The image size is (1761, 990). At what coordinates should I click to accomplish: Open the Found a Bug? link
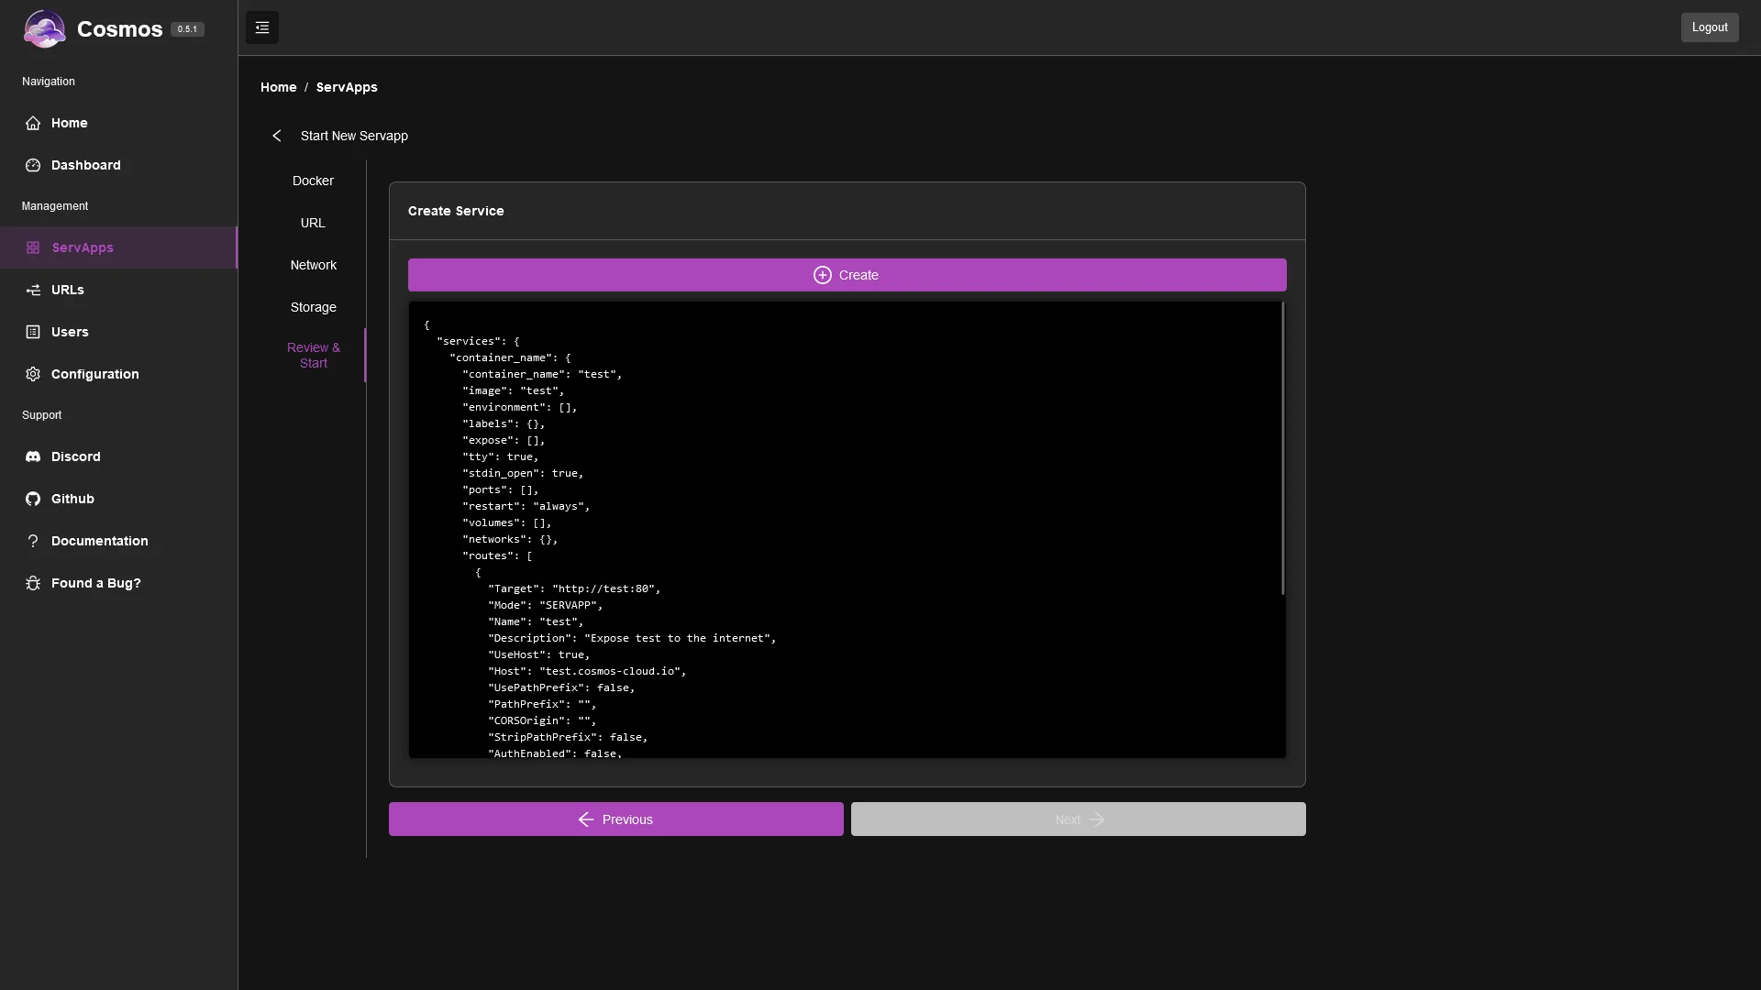point(118,583)
